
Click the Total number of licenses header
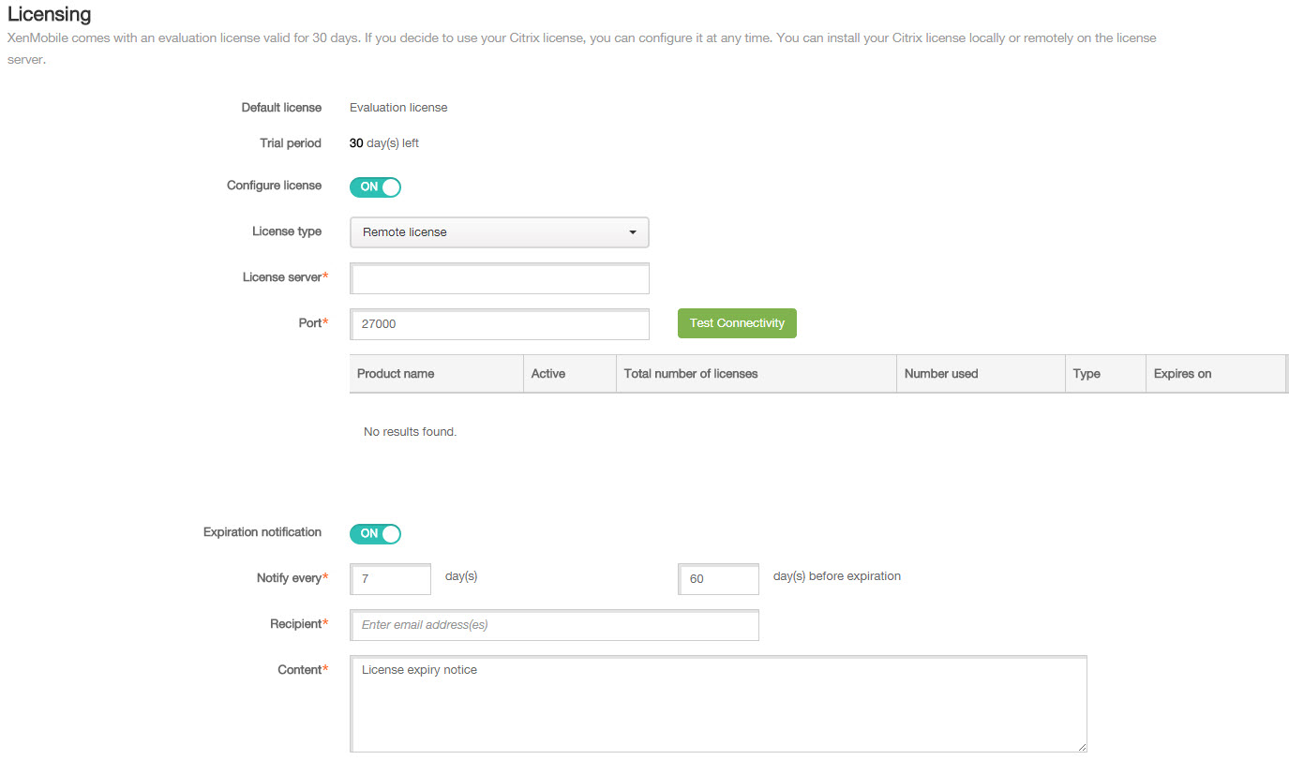tap(757, 373)
